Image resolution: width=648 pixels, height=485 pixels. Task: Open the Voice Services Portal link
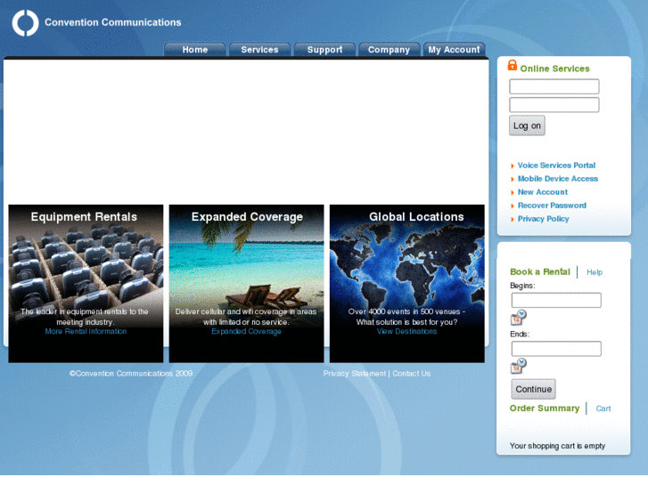556,166
